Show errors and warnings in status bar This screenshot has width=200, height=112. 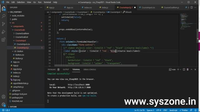[6, 110]
